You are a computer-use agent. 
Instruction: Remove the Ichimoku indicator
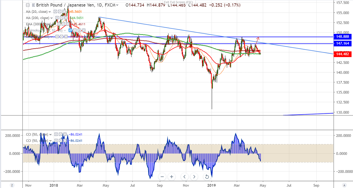click(84, 30)
